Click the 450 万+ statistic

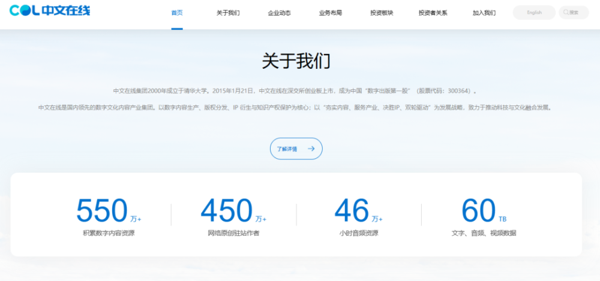tap(233, 210)
